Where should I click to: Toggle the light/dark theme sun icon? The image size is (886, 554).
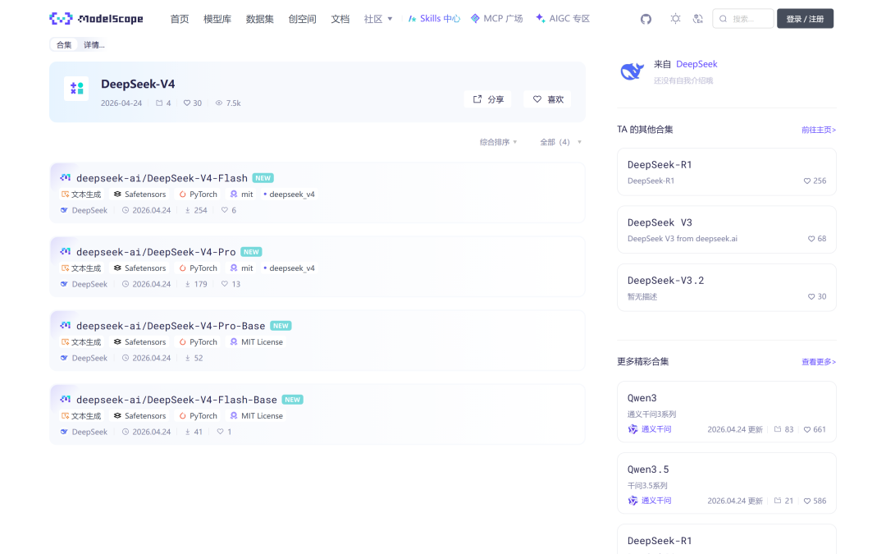tap(675, 19)
